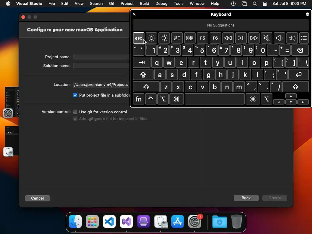The image size is (312, 234).
Task: Open Control Center in menu bar
Action: [265, 4]
